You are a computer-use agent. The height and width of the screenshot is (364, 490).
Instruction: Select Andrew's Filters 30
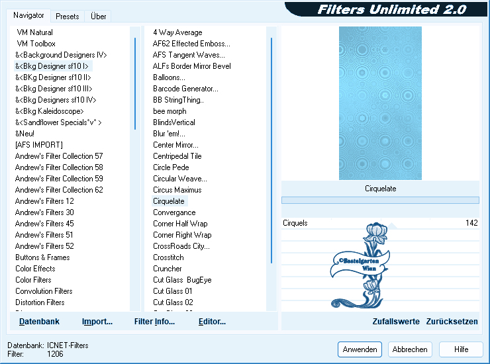(44, 212)
